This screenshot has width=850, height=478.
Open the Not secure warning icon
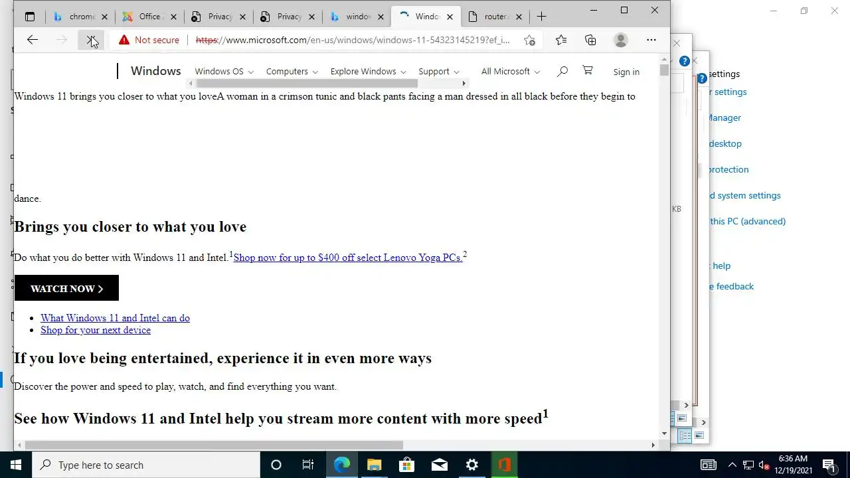(x=124, y=40)
